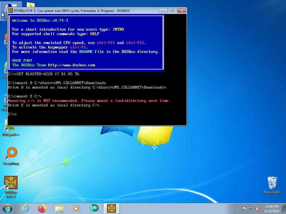Click the red ctrl-F1 keymapper text
The width and height of the screenshot is (286, 214).
[x=78, y=47]
